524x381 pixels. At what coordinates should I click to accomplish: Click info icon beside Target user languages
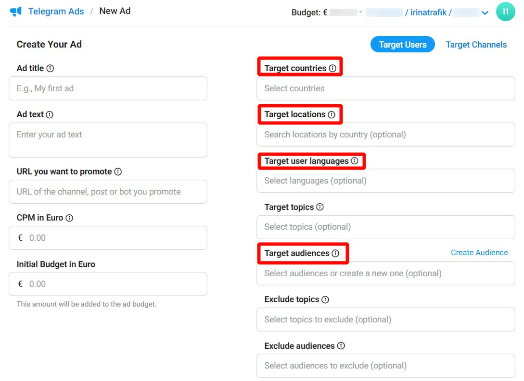click(x=355, y=161)
